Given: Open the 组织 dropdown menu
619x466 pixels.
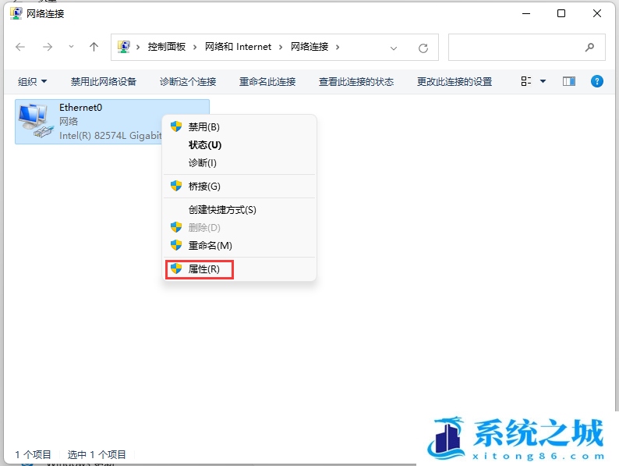Looking at the screenshot, I should [33, 81].
